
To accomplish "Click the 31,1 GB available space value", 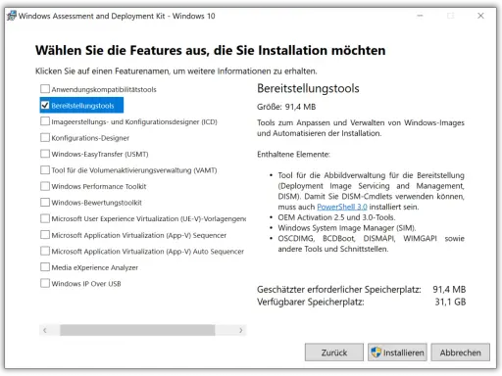I will (450, 302).
